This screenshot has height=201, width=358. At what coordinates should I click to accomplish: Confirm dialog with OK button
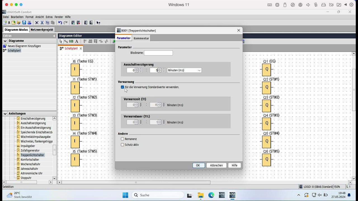(x=199, y=165)
